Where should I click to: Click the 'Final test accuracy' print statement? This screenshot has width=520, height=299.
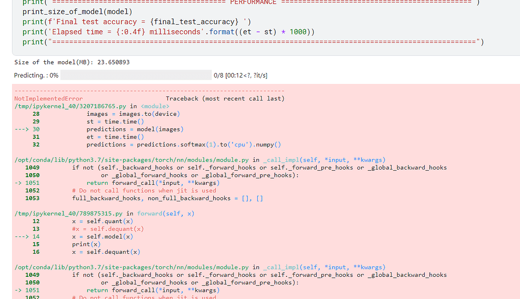pyautogui.click(x=136, y=22)
